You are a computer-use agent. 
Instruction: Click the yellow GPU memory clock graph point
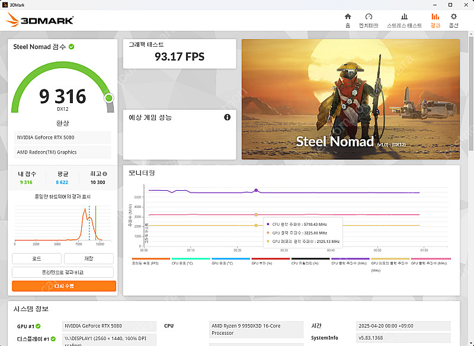click(x=256, y=225)
